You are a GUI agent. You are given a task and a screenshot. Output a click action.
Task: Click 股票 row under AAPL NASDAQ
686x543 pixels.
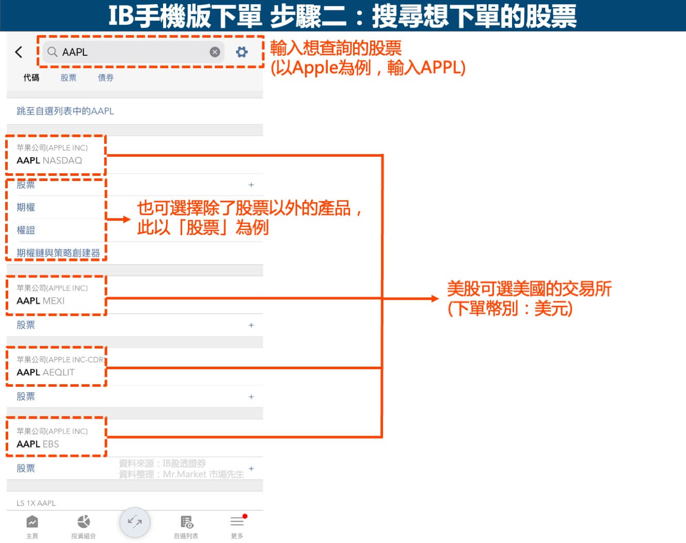click(135, 185)
